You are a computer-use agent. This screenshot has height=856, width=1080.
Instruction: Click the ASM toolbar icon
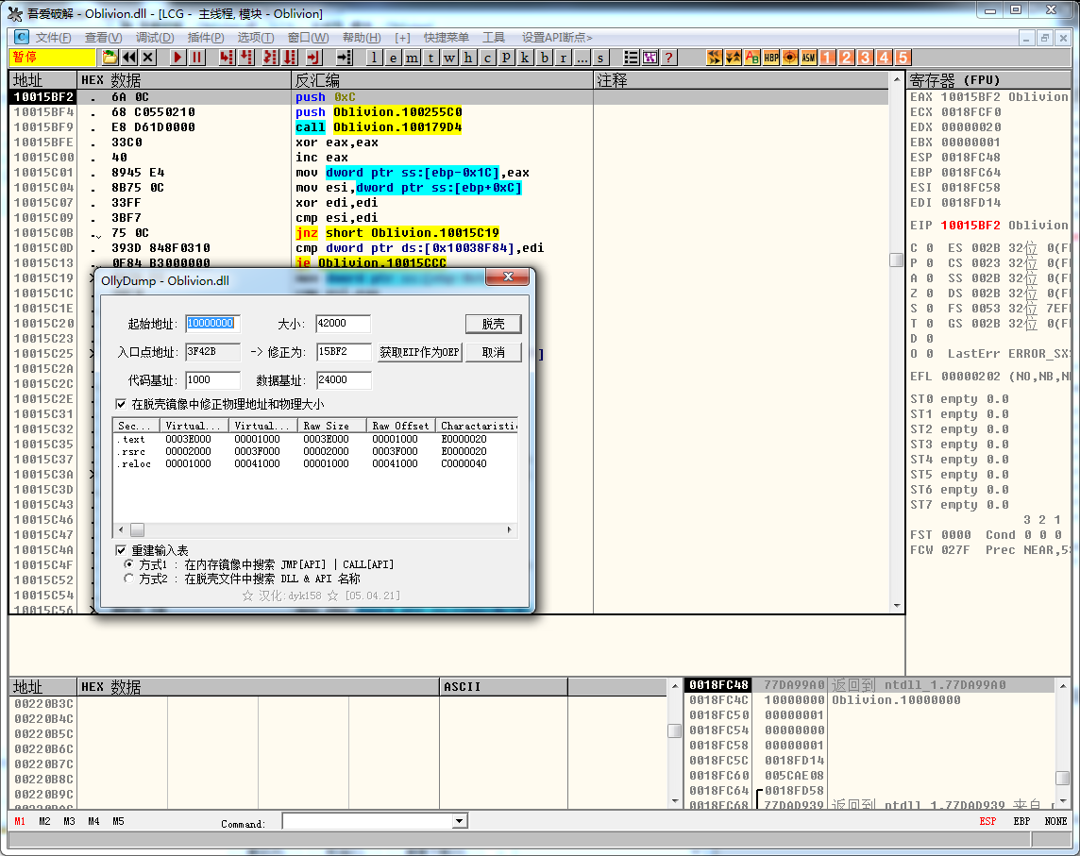809,58
